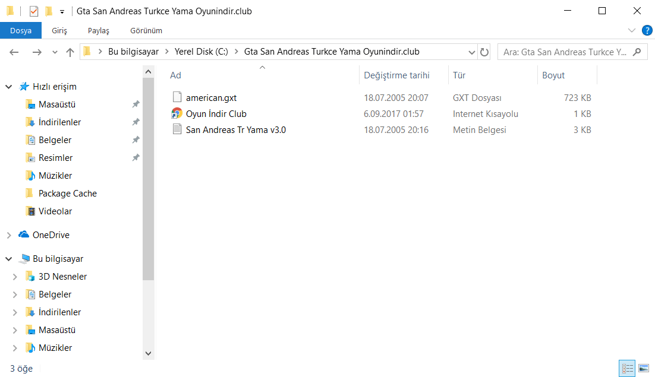The image size is (655, 377).
Task: Click the Up folder arrow
Action: pos(70,52)
